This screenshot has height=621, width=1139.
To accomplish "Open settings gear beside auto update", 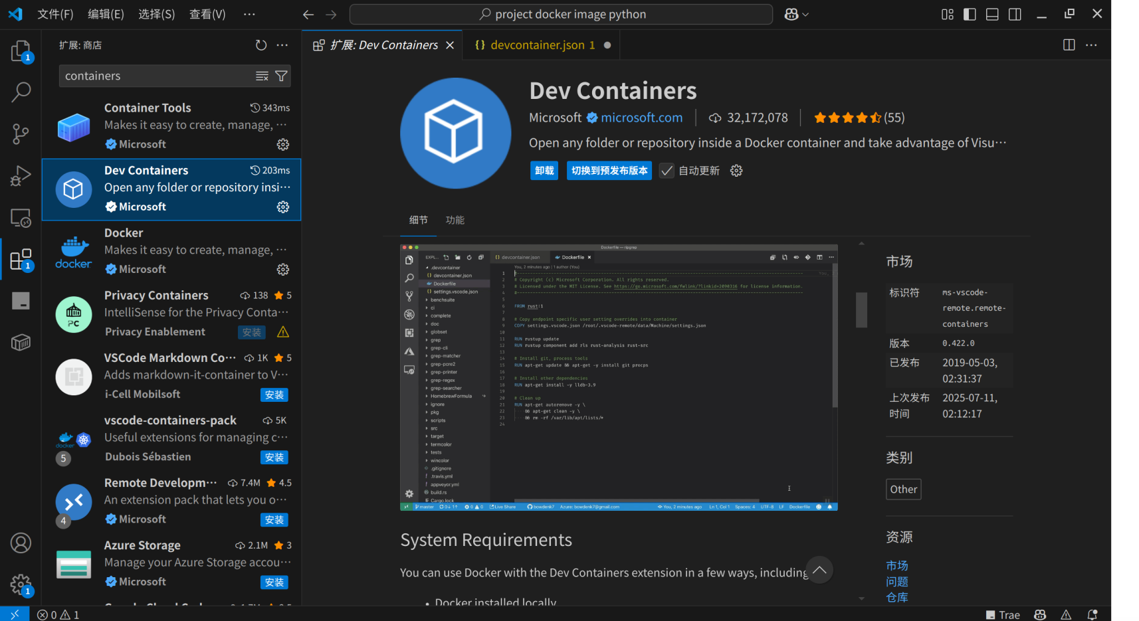I will point(736,171).
